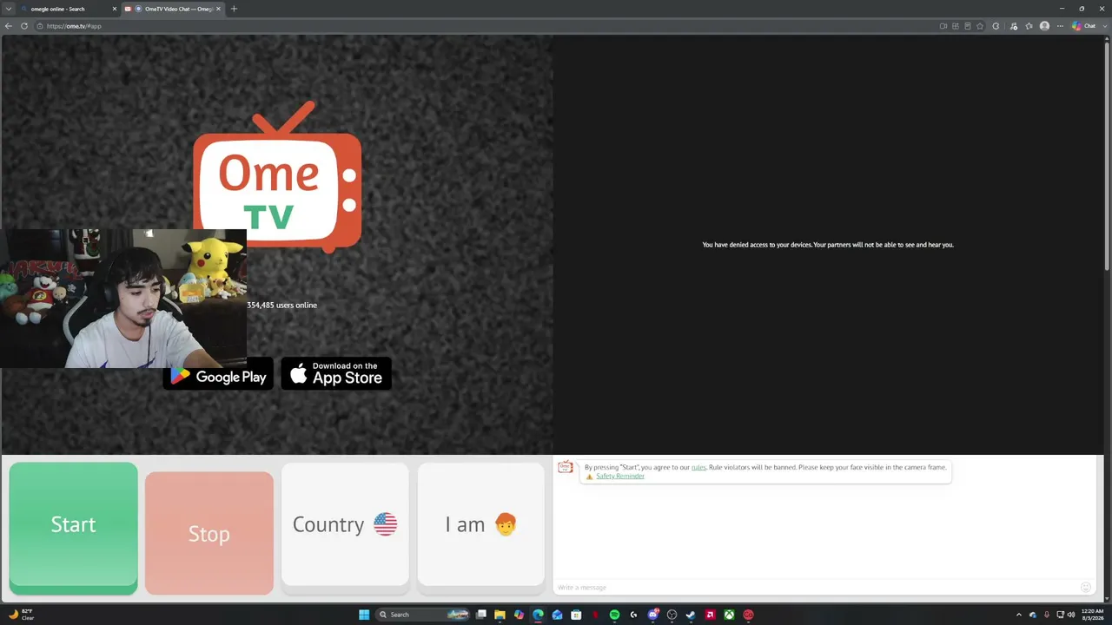The height and width of the screenshot is (625, 1112).
Task: Show hidden system tray icons
Action: coord(1019,615)
